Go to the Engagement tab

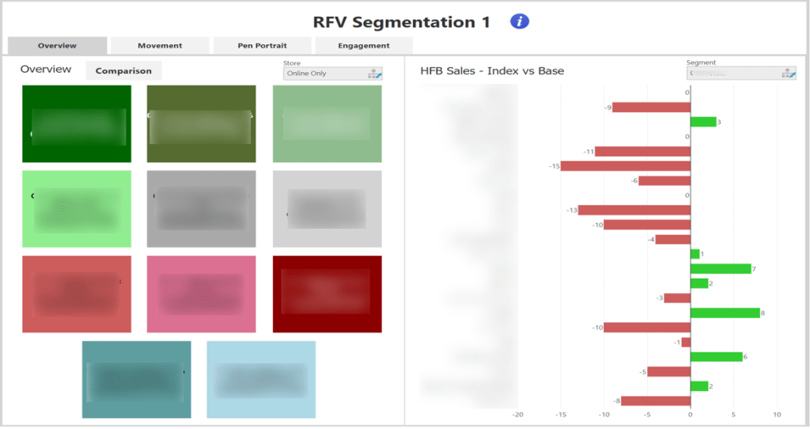tap(363, 46)
